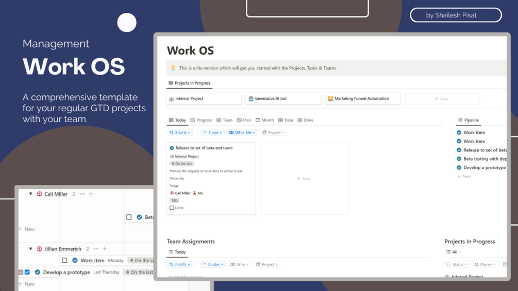Click Monday date on Work item row
The image size is (518, 291).
point(115,260)
